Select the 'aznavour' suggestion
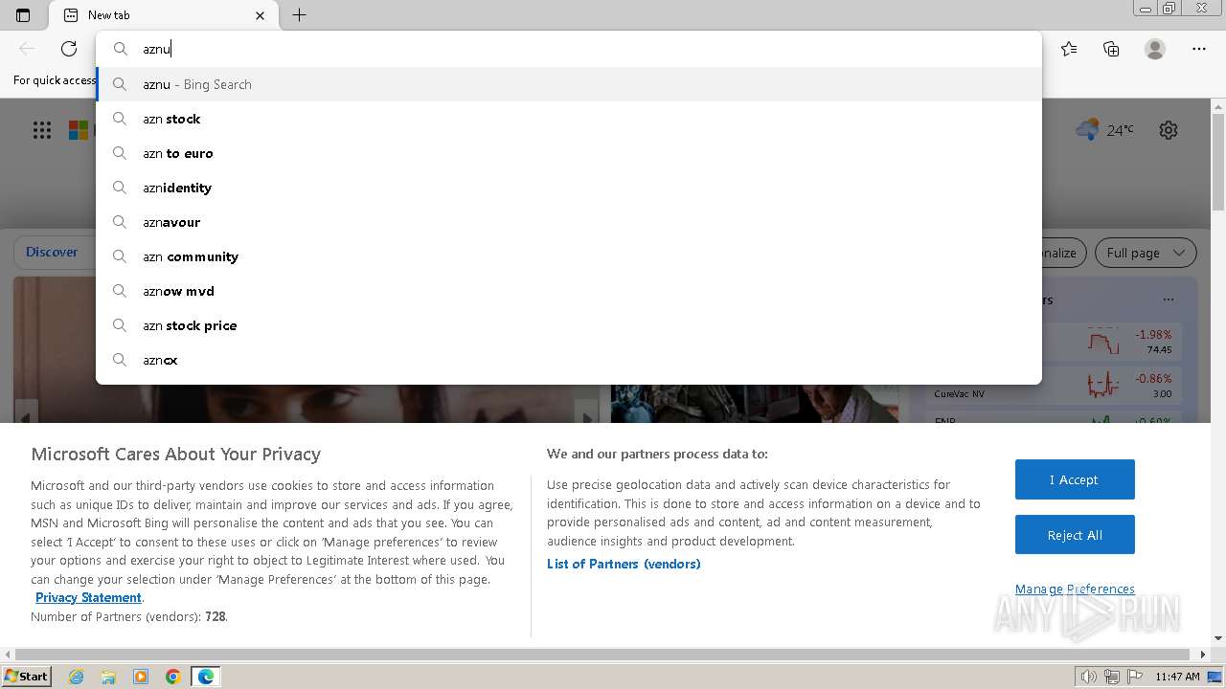The width and height of the screenshot is (1226, 689). (569, 222)
